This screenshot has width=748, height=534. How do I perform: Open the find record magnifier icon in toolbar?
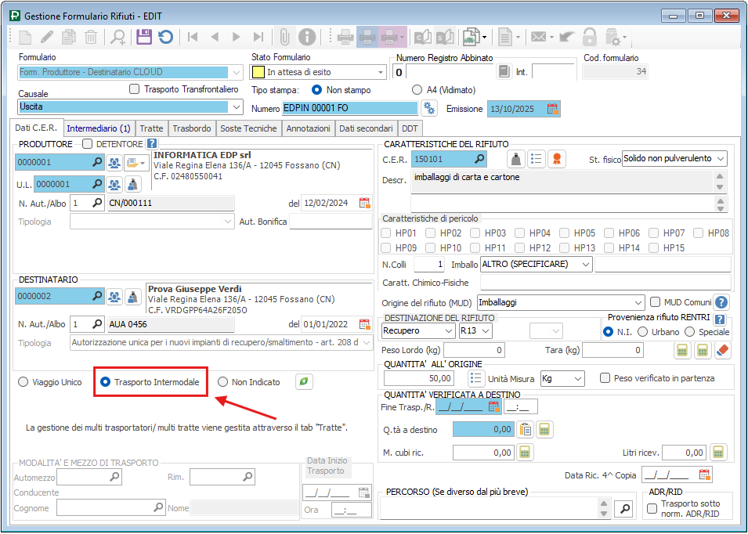[x=117, y=37]
